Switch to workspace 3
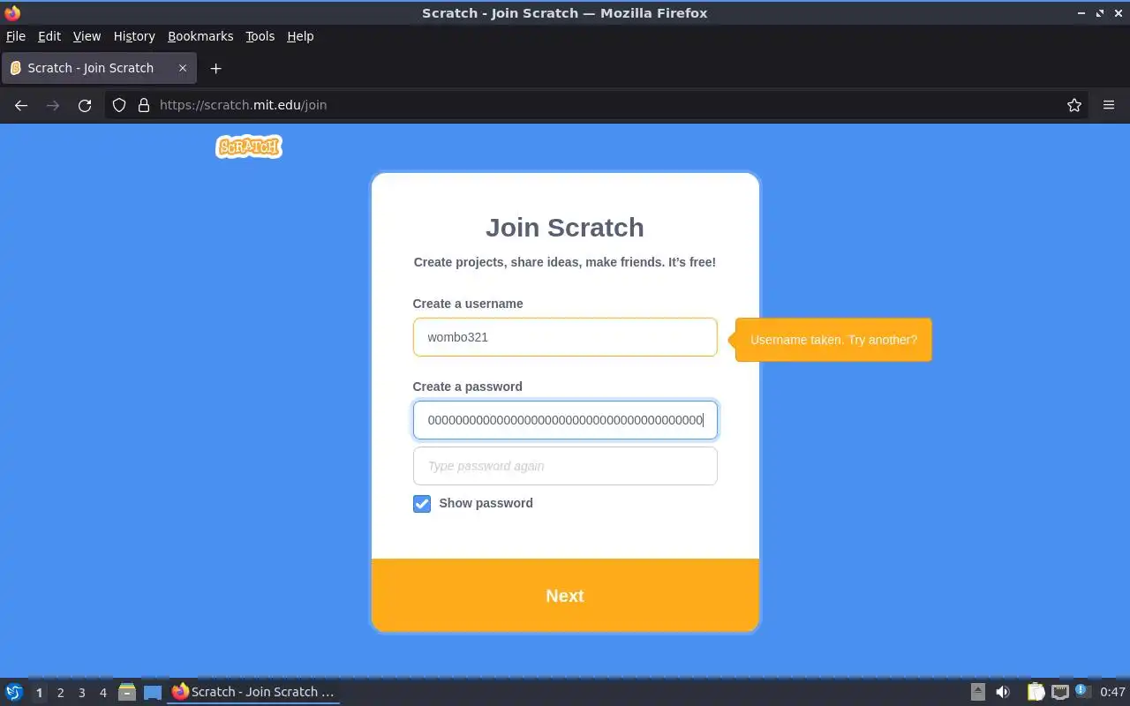Screen dimensions: 1130x706 click(81, 693)
